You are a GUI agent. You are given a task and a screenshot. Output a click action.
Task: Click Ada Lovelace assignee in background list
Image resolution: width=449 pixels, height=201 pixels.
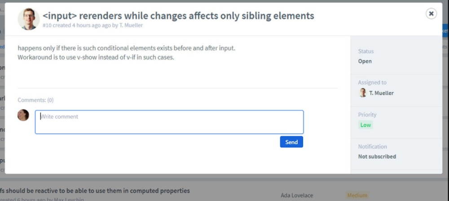(297, 196)
